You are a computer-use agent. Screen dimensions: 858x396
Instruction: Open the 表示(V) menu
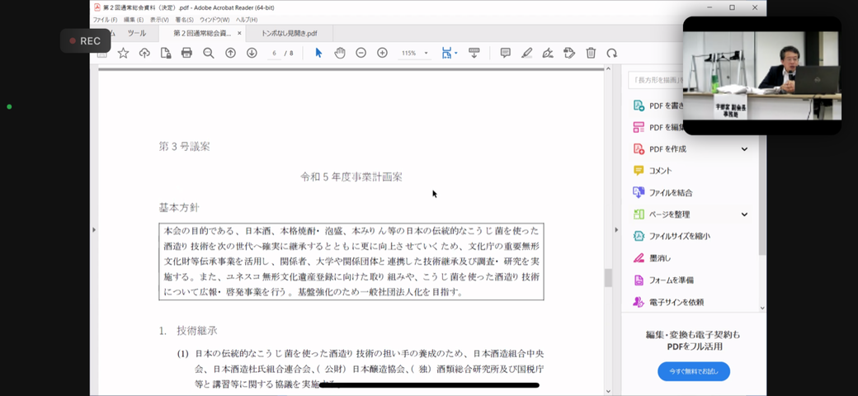tap(159, 20)
